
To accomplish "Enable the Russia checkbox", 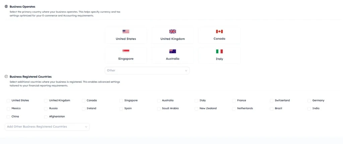I will tap(46, 109).
